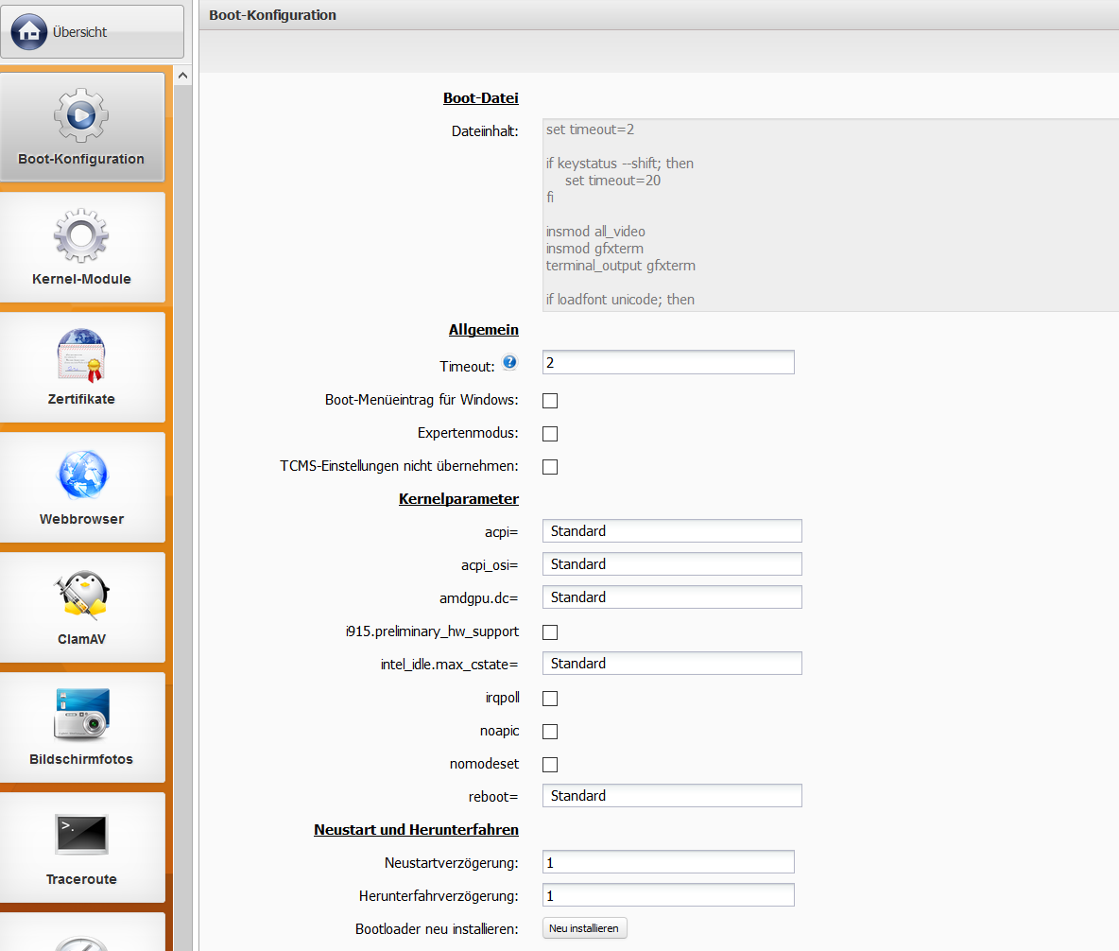Select the Bildschirmfotos label text
The width and height of the screenshot is (1119, 951).
(81, 759)
